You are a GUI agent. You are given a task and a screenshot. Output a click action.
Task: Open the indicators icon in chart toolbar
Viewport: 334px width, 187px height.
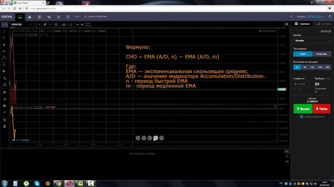[64, 24]
